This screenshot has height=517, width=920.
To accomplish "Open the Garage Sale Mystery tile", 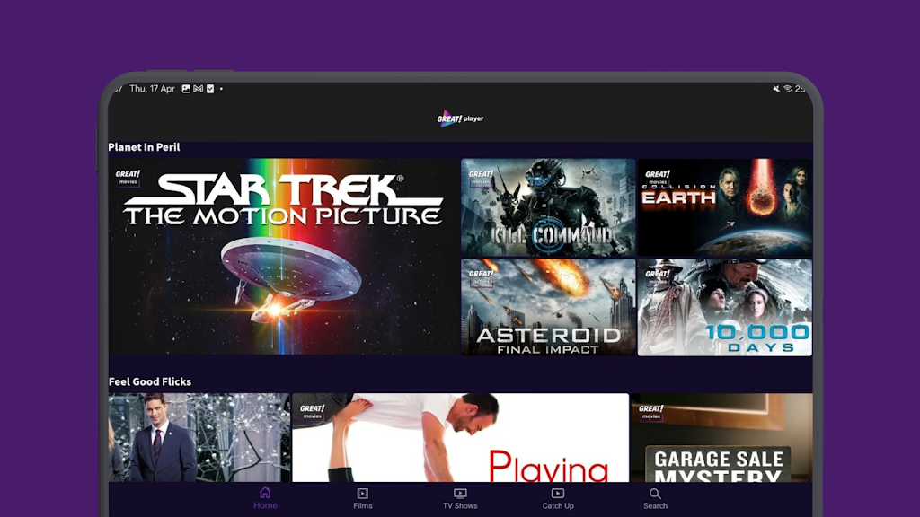I will tap(721, 438).
